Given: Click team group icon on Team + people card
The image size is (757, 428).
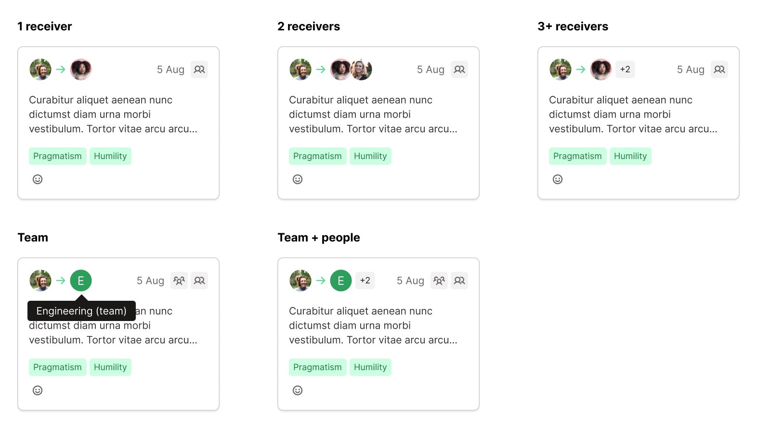Looking at the screenshot, I should pyautogui.click(x=439, y=281).
